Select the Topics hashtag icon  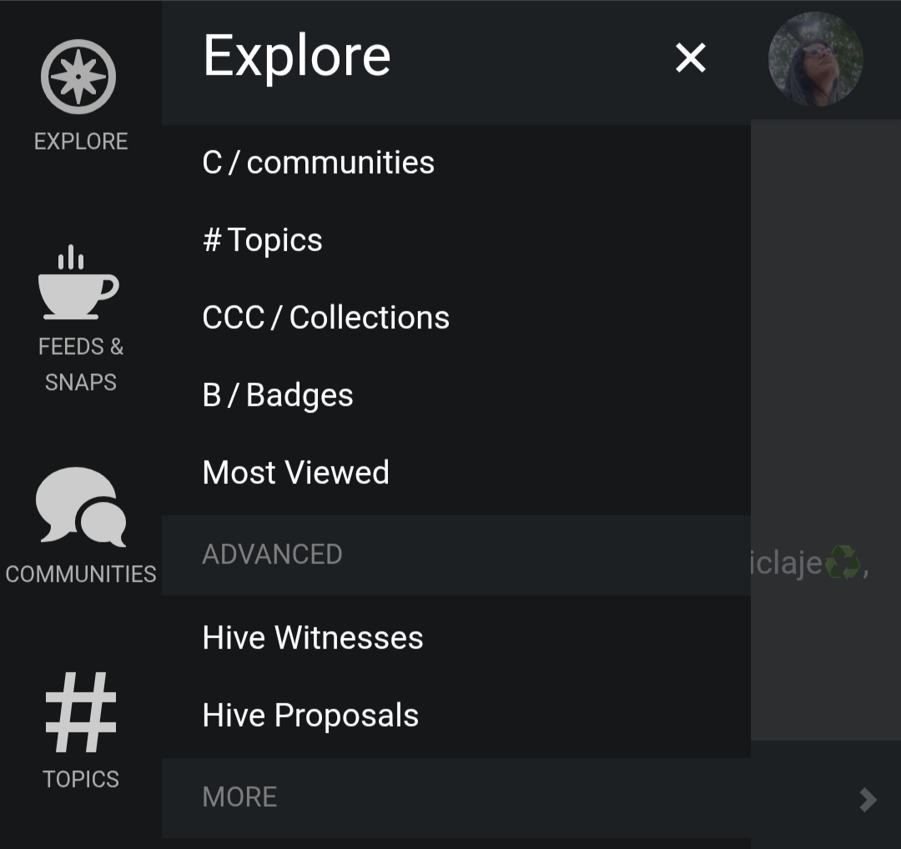pyautogui.click(x=81, y=711)
